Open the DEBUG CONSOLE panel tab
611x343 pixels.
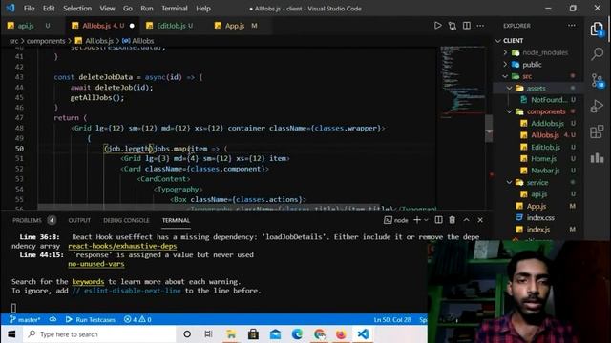pyautogui.click(x=126, y=220)
